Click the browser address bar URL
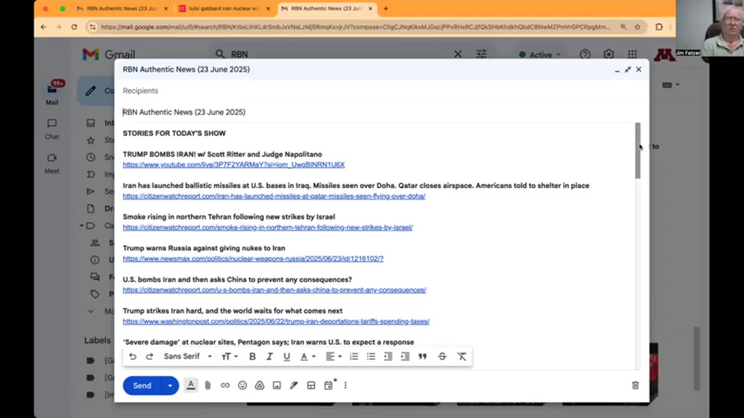744x418 pixels. tap(355, 27)
